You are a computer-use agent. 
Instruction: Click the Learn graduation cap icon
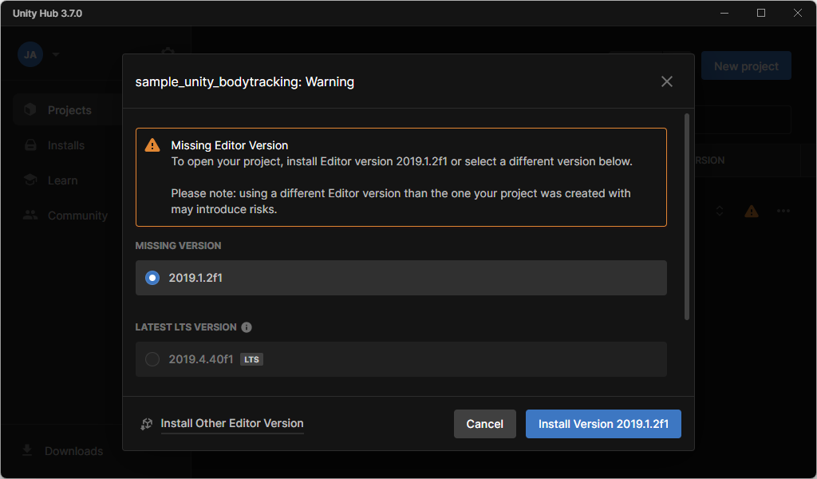(30, 180)
